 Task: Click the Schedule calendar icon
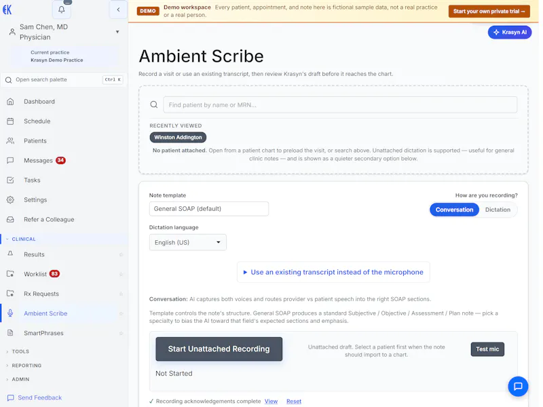(10, 121)
